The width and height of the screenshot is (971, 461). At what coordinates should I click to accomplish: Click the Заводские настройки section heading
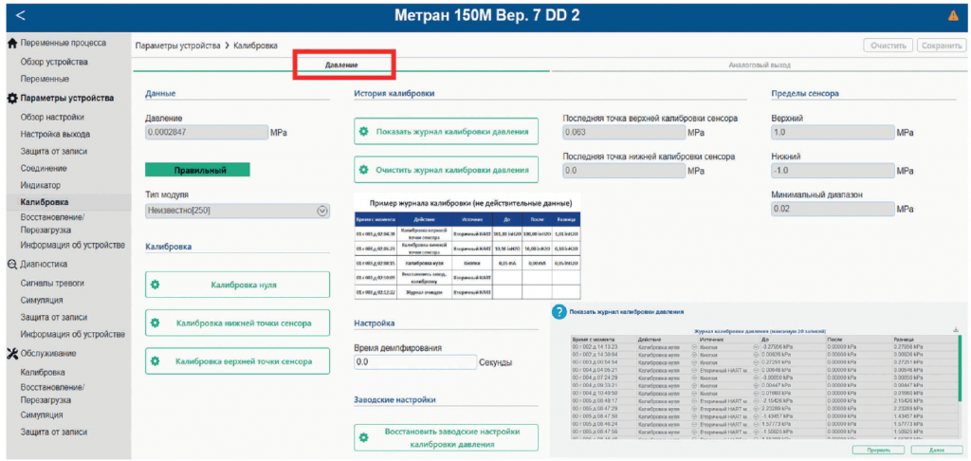[x=395, y=399]
